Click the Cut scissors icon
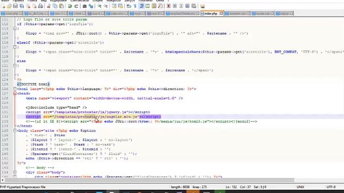 point(49,6)
